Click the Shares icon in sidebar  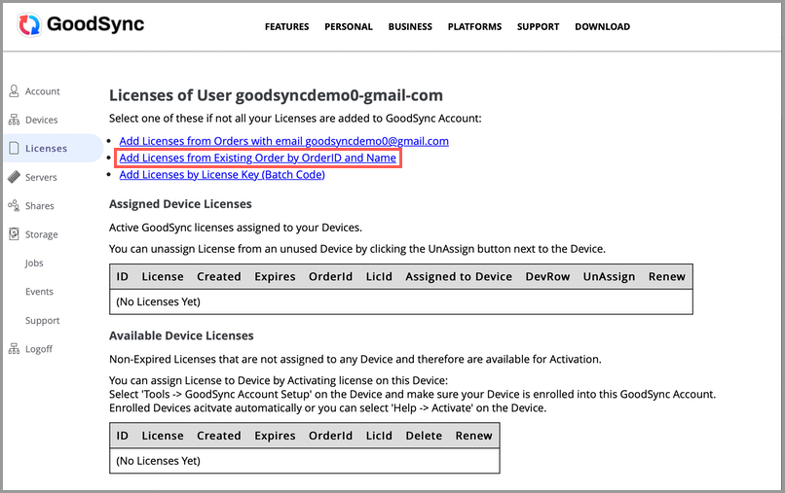click(x=14, y=206)
